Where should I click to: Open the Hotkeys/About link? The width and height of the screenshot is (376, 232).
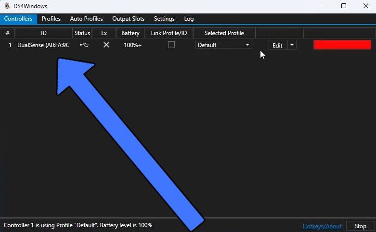[x=322, y=226]
